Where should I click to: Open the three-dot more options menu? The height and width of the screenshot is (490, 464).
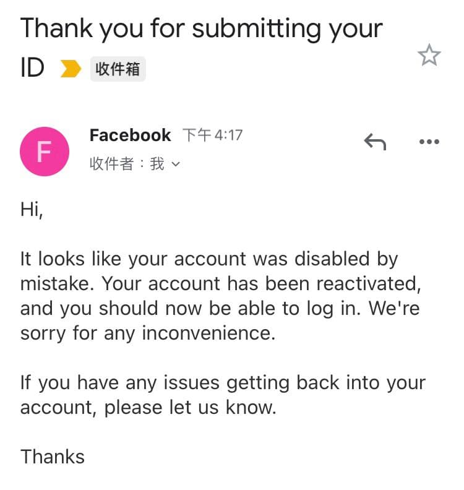[x=429, y=142]
